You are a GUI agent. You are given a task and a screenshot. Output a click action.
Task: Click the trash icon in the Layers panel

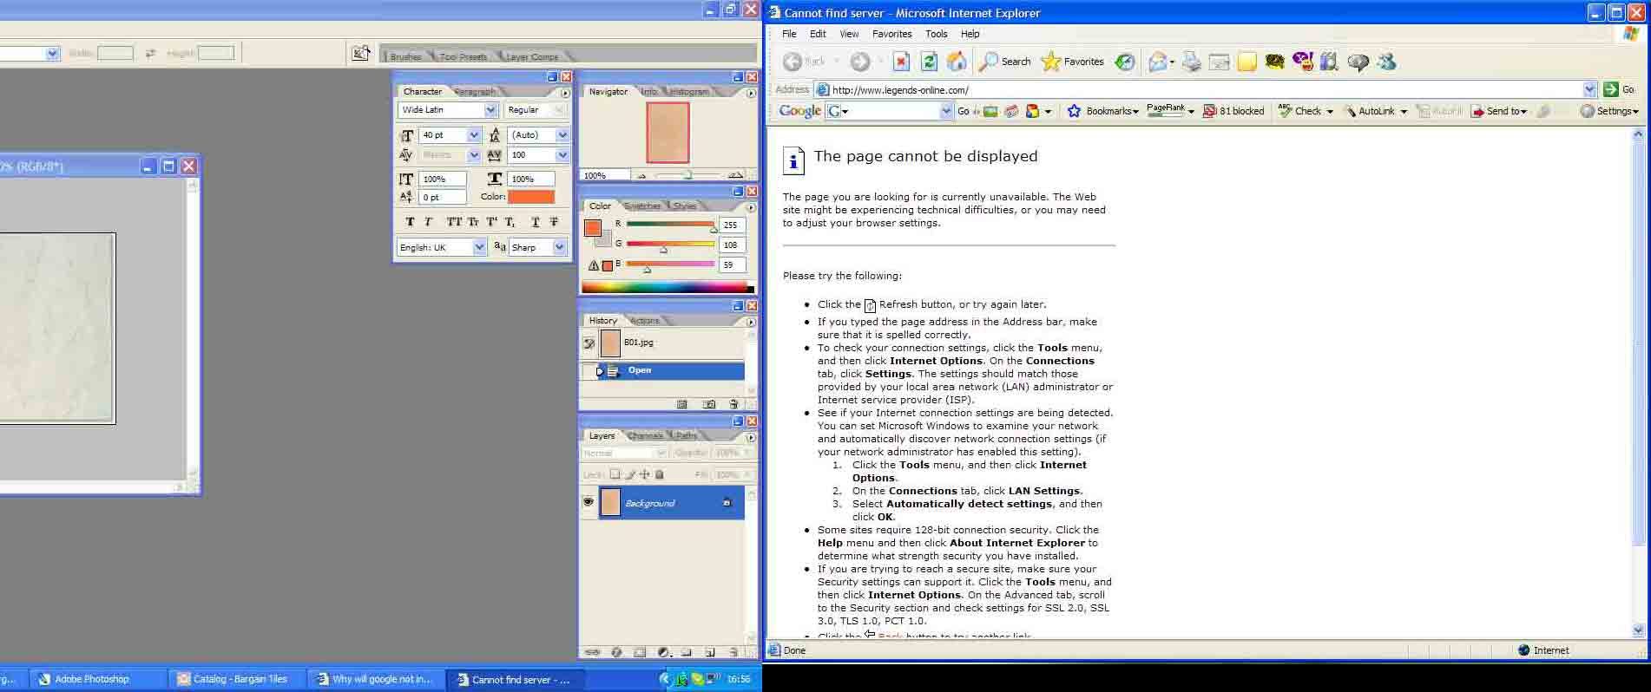click(733, 652)
